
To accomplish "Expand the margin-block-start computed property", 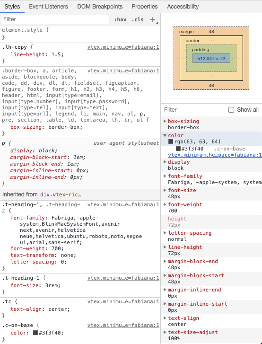I will [165, 275].
